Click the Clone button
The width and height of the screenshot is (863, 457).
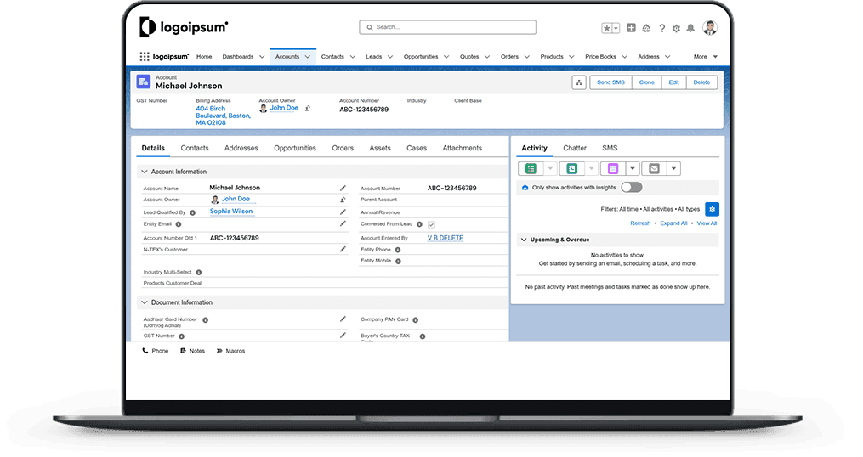(647, 82)
